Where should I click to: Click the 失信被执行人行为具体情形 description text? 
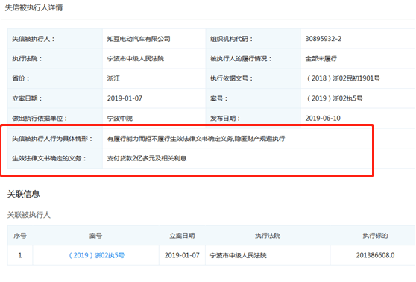[196, 138]
